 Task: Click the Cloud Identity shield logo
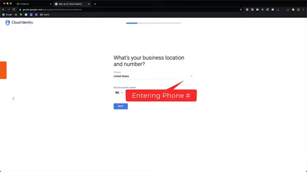[8, 22]
